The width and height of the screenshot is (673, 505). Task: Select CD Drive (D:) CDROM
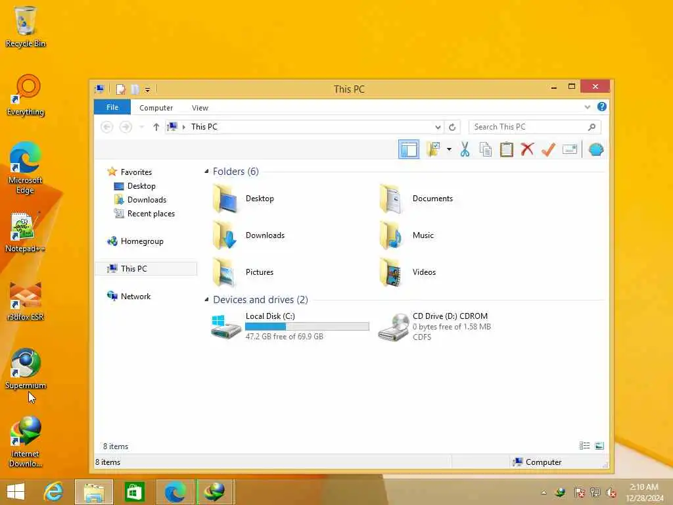[434, 326]
